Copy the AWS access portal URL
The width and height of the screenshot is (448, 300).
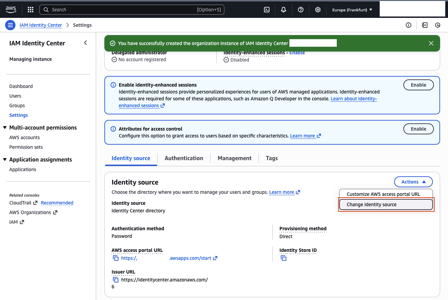pyautogui.click(x=115, y=258)
